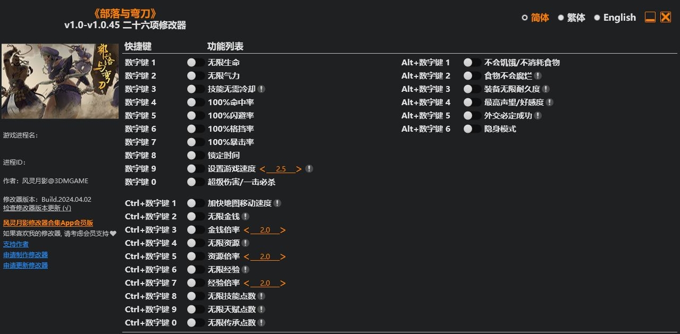Click info icon beside 食物不会腐烂
The height and width of the screenshot is (334, 680).
coord(538,76)
